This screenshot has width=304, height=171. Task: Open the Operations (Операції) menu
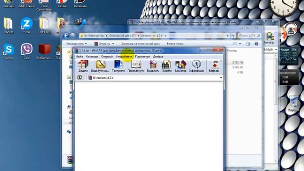click(x=107, y=57)
